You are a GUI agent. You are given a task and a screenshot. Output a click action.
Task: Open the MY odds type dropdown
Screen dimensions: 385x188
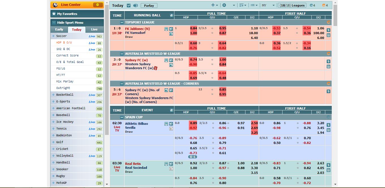[x=268, y=5]
